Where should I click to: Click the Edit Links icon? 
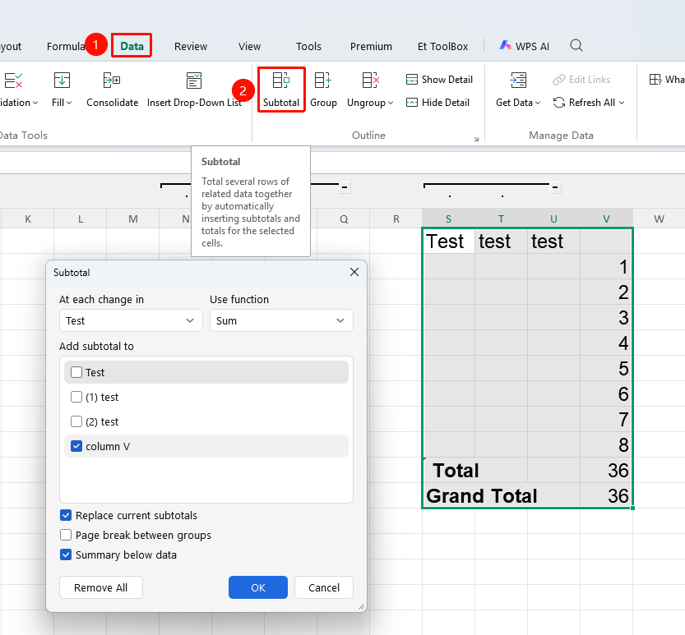click(559, 80)
